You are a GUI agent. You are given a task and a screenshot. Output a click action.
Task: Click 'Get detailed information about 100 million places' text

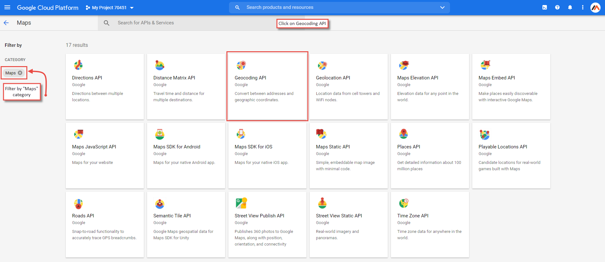click(429, 166)
